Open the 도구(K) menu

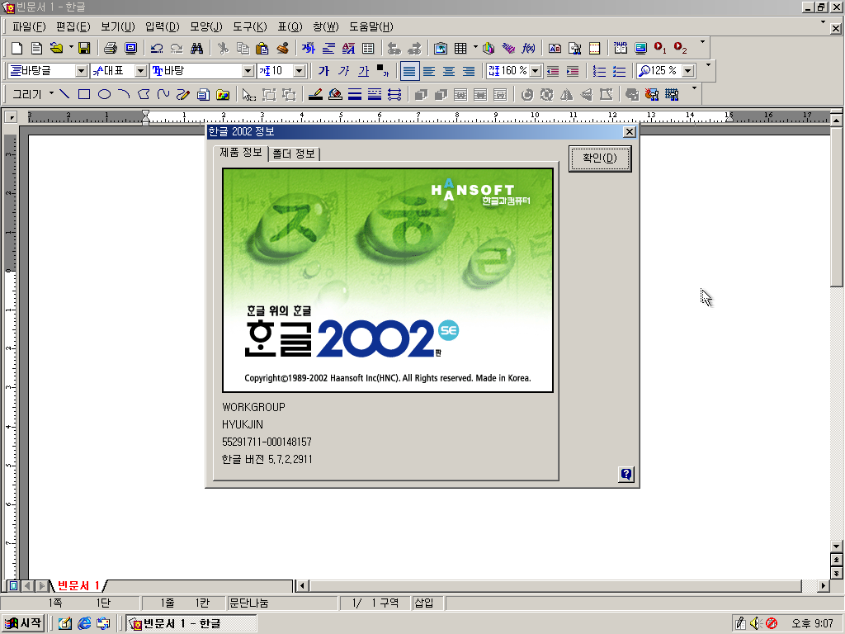coord(249,26)
